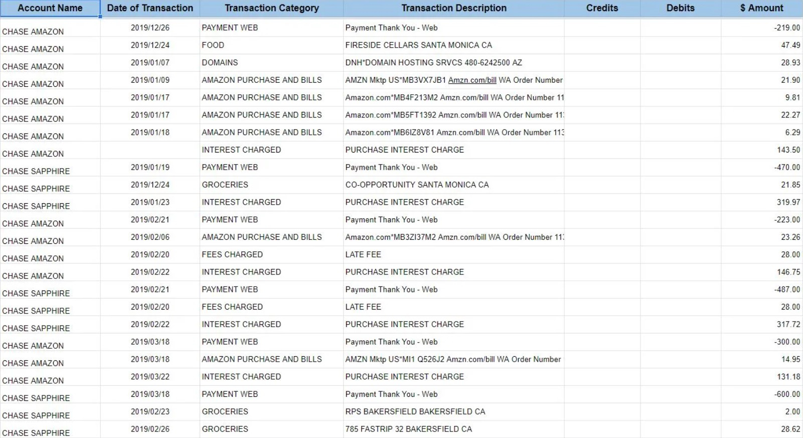
Task: Select the Credits column header
Action: point(602,8)
